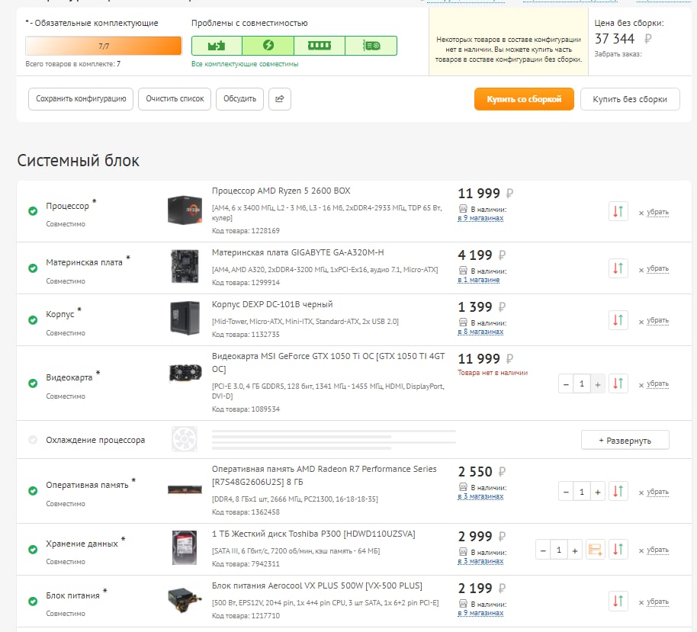Click "Купить со сборкой" button

[x=524, y=99]
